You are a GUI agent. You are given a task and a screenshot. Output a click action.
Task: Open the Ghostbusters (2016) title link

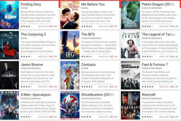98,95
